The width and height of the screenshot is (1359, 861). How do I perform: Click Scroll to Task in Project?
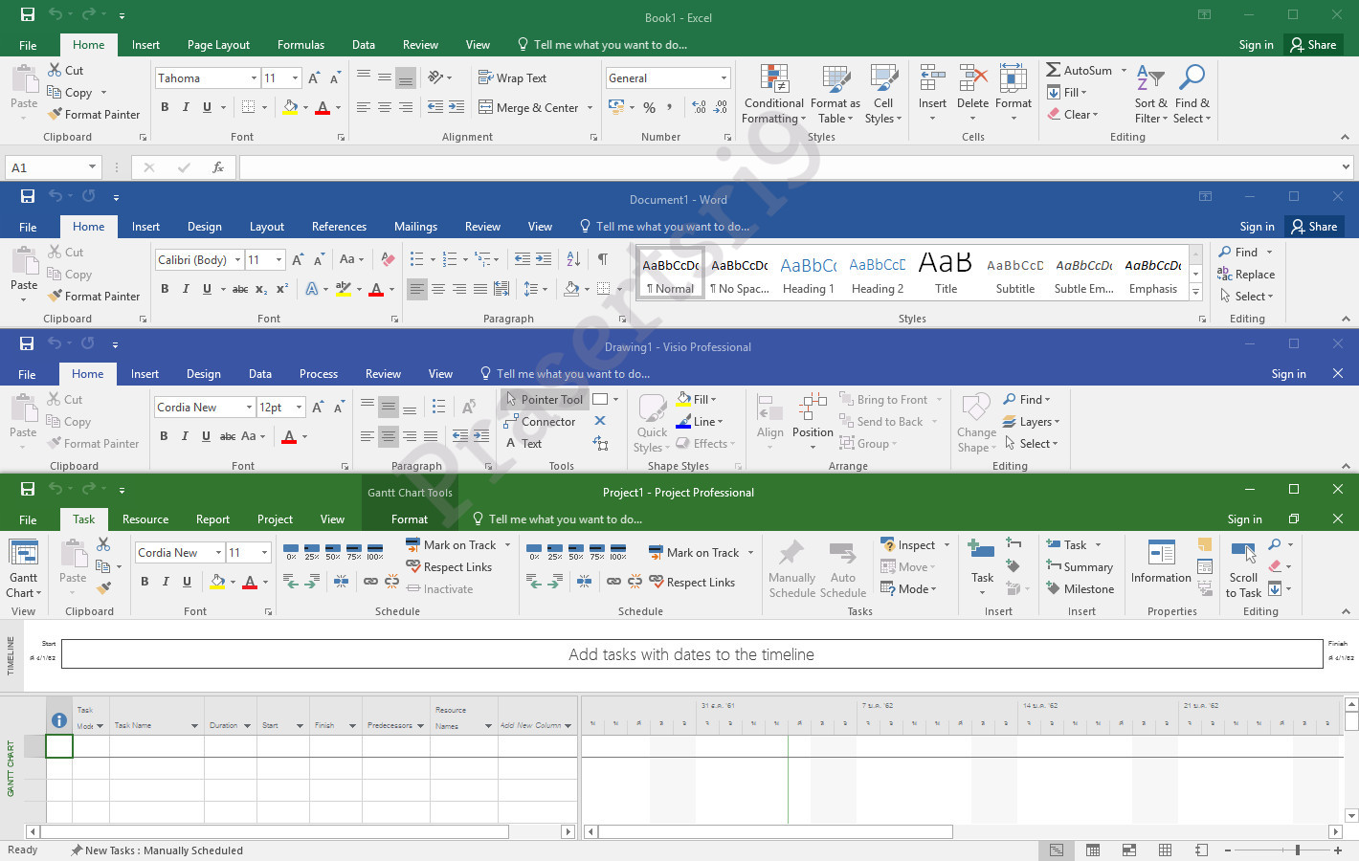(x=1243, y=569)
